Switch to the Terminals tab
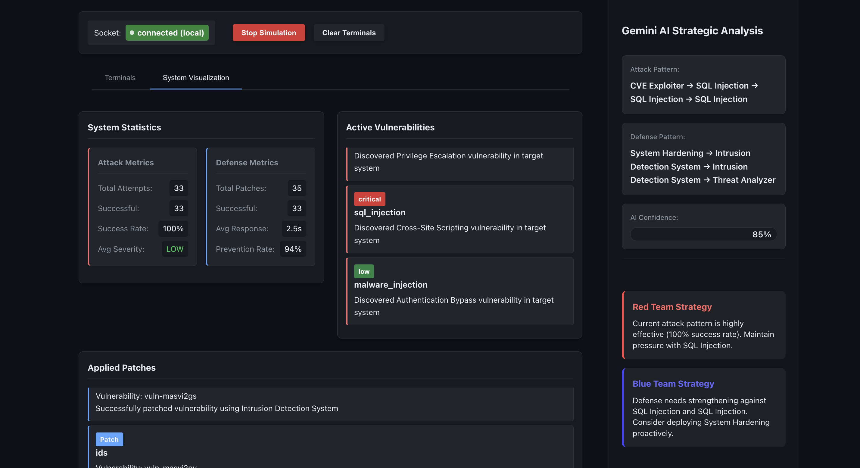This screenshot has height=468, width=860. click(120, 77)
